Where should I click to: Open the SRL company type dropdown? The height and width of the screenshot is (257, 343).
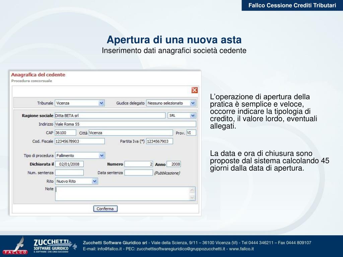(x=182, y=115)
